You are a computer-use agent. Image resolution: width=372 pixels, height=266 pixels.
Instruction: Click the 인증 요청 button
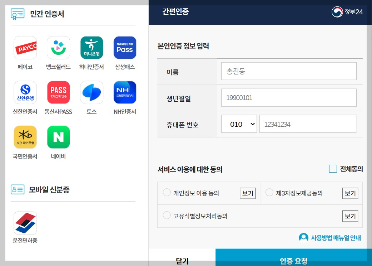(293, 258)
